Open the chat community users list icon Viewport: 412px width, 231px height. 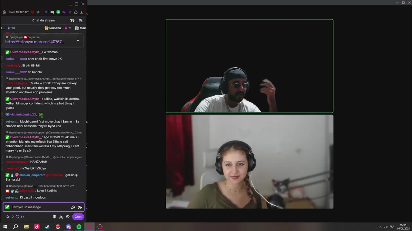(80, 20)
